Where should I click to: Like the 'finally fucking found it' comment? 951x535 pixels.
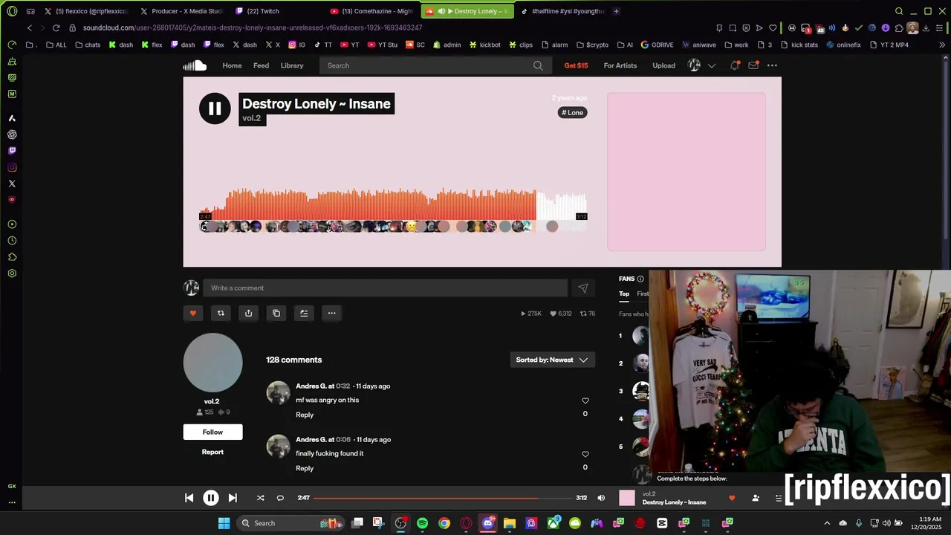click(585, 454)
